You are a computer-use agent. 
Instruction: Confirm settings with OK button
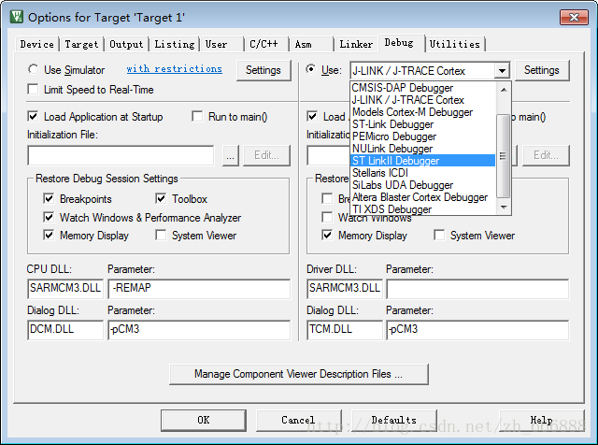(204, 420)
